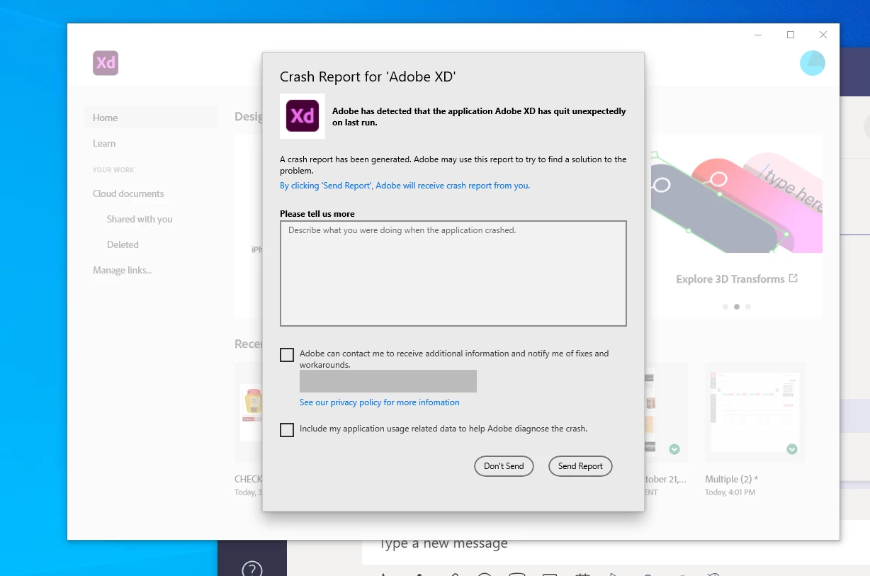Close the Adobe XD window
Screen dimensions: 870x576
pyautogui.click(x=823, y=35)
